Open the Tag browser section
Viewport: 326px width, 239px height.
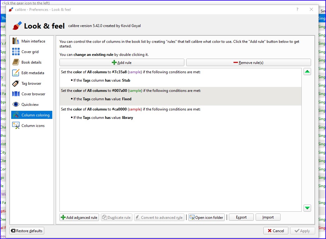[31, 83]
